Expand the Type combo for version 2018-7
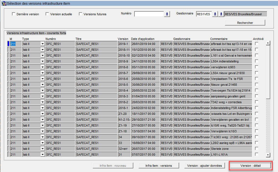The width and height of the screenshot is (278, 172). tap(42, 73)
